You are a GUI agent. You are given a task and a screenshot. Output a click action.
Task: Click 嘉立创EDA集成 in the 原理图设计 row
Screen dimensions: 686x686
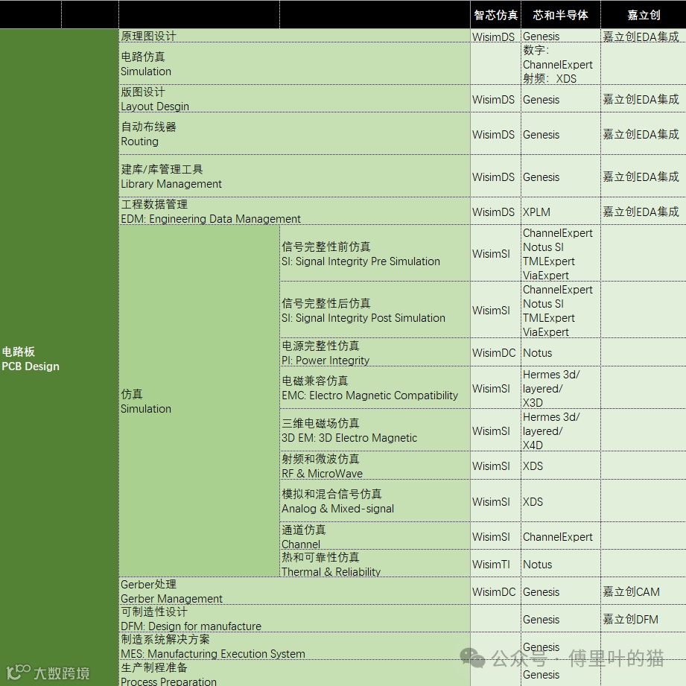pos(643,36)
